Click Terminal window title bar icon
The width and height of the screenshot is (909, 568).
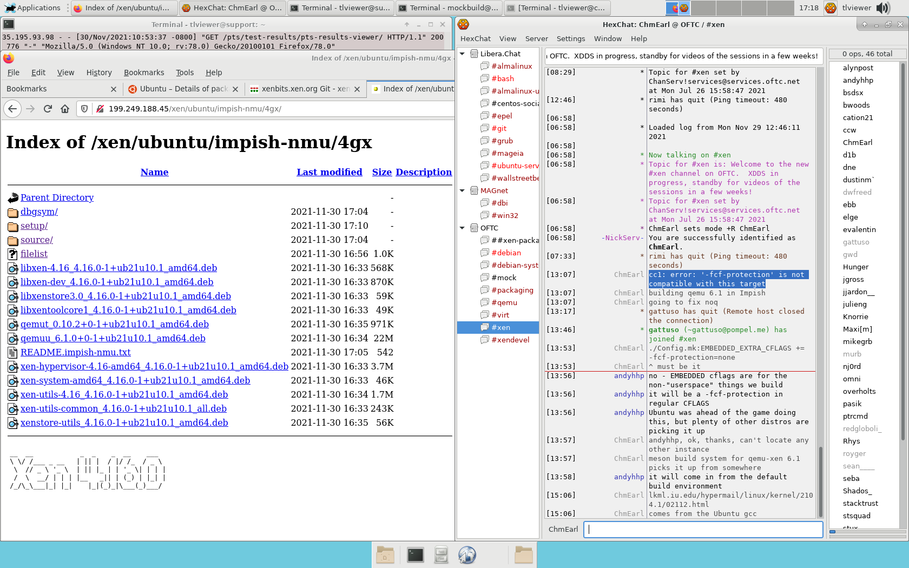click(x=9, y=24)
